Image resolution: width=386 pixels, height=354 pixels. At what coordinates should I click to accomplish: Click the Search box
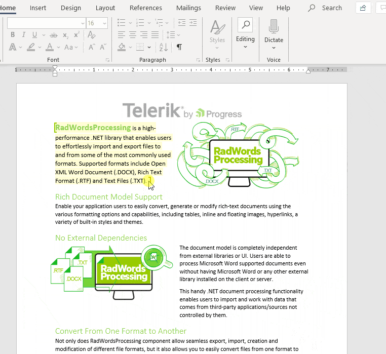[x=325, y=8]
